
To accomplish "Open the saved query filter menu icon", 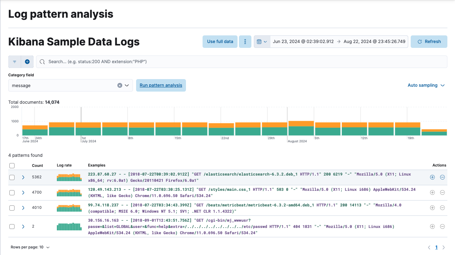I will pyautogui.click(x=15, y=61).
